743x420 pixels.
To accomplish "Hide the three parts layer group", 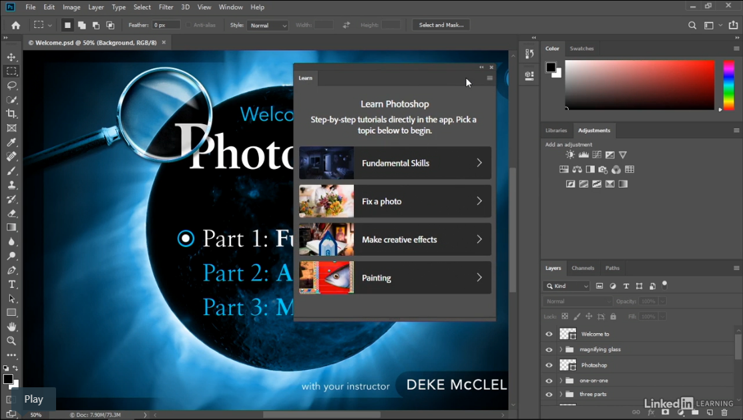I will 549,395.
